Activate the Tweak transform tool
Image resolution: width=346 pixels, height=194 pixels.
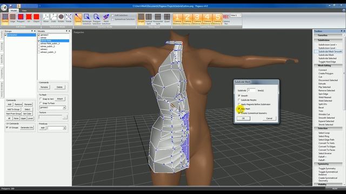click(69, 18)
